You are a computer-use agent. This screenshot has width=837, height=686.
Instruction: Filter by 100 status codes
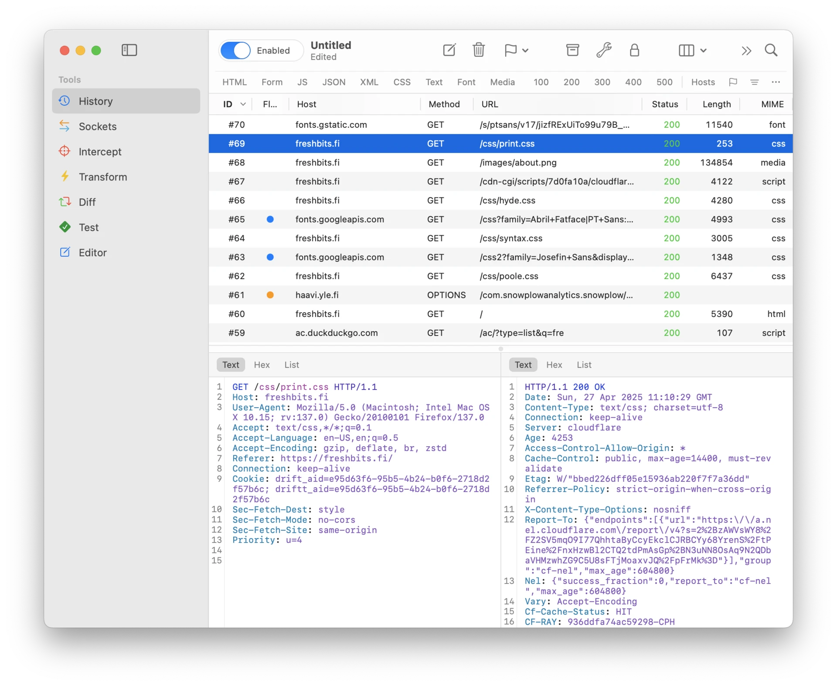(x=541, y=82)
